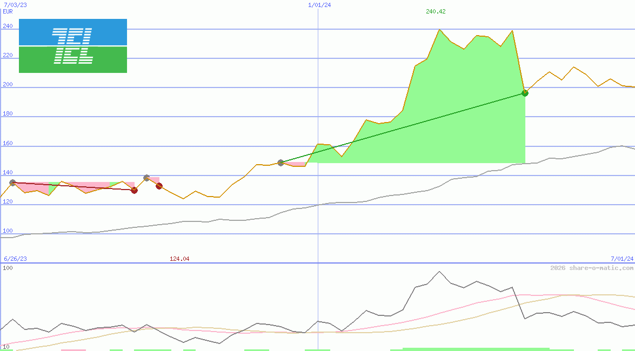The width and height of the screenshot is (635, 351).
Task: Click the 7/01/24 end date label
Action: click(622, 259)
